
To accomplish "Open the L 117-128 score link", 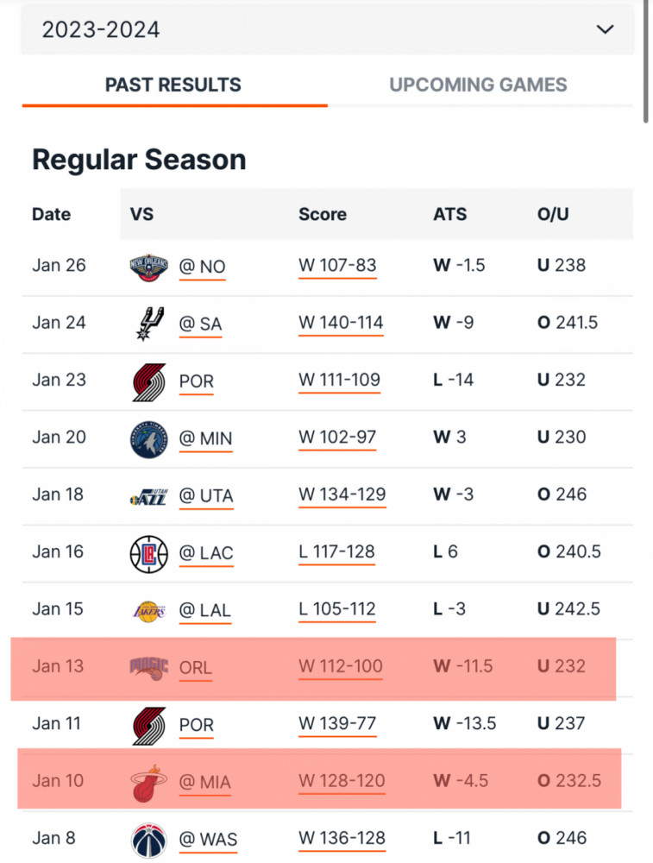I will [336, 552].
